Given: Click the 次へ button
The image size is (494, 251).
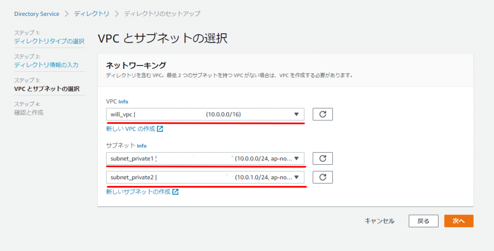Looking at the screenshot, I should click(459, 221).
